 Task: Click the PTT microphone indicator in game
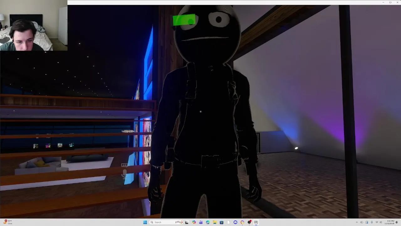pyautogui.click(x=125, y=171)
